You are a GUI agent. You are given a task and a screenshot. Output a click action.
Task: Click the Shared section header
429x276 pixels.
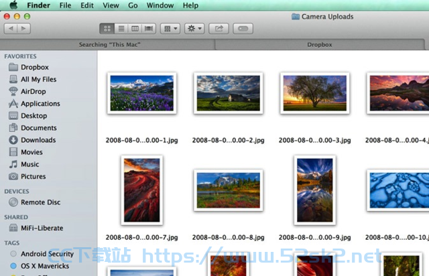tap(16, 217)
